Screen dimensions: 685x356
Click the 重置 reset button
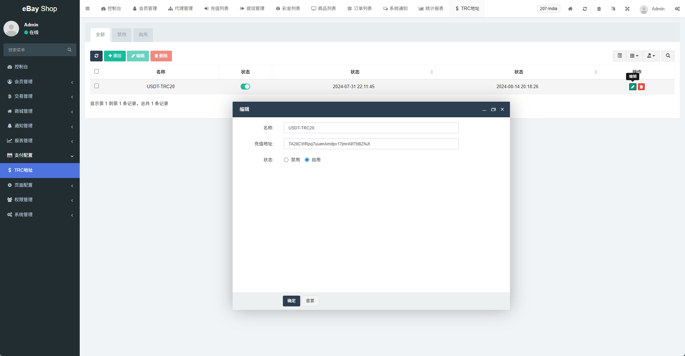coord(310,301)
